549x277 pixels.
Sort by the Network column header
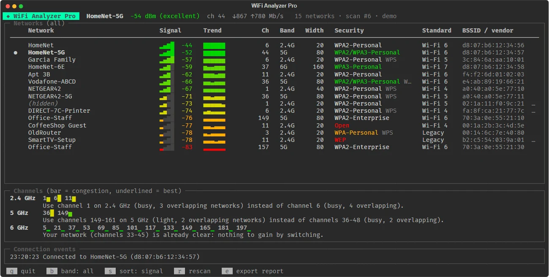point(41,30)
